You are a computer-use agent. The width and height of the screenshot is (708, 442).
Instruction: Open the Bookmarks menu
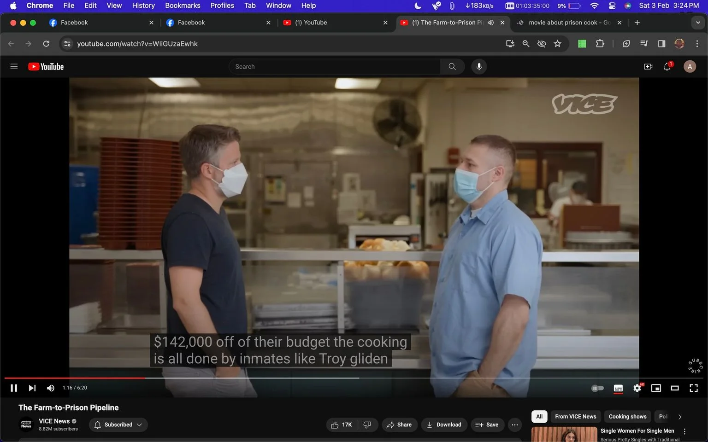point(183,6)
